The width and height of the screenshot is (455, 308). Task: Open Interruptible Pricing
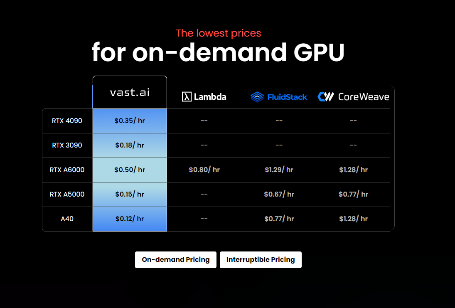(x=261, y=259)
